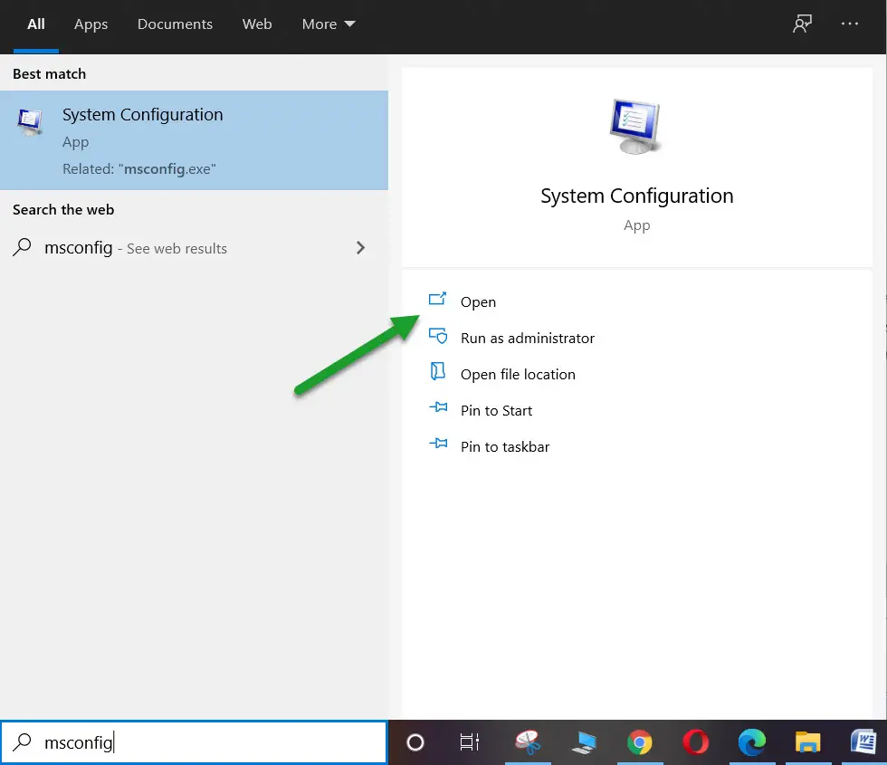Click the search magnifier icon beside web result

pos(22,247)
